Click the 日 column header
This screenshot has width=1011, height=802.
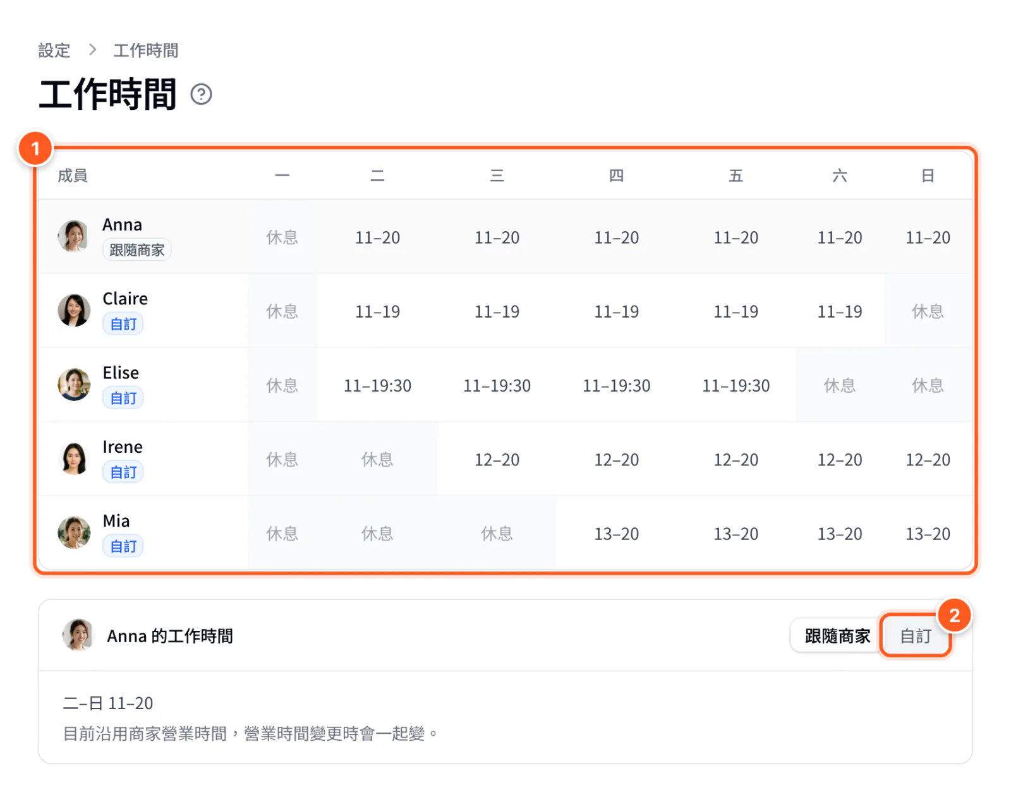coord(928,176)
